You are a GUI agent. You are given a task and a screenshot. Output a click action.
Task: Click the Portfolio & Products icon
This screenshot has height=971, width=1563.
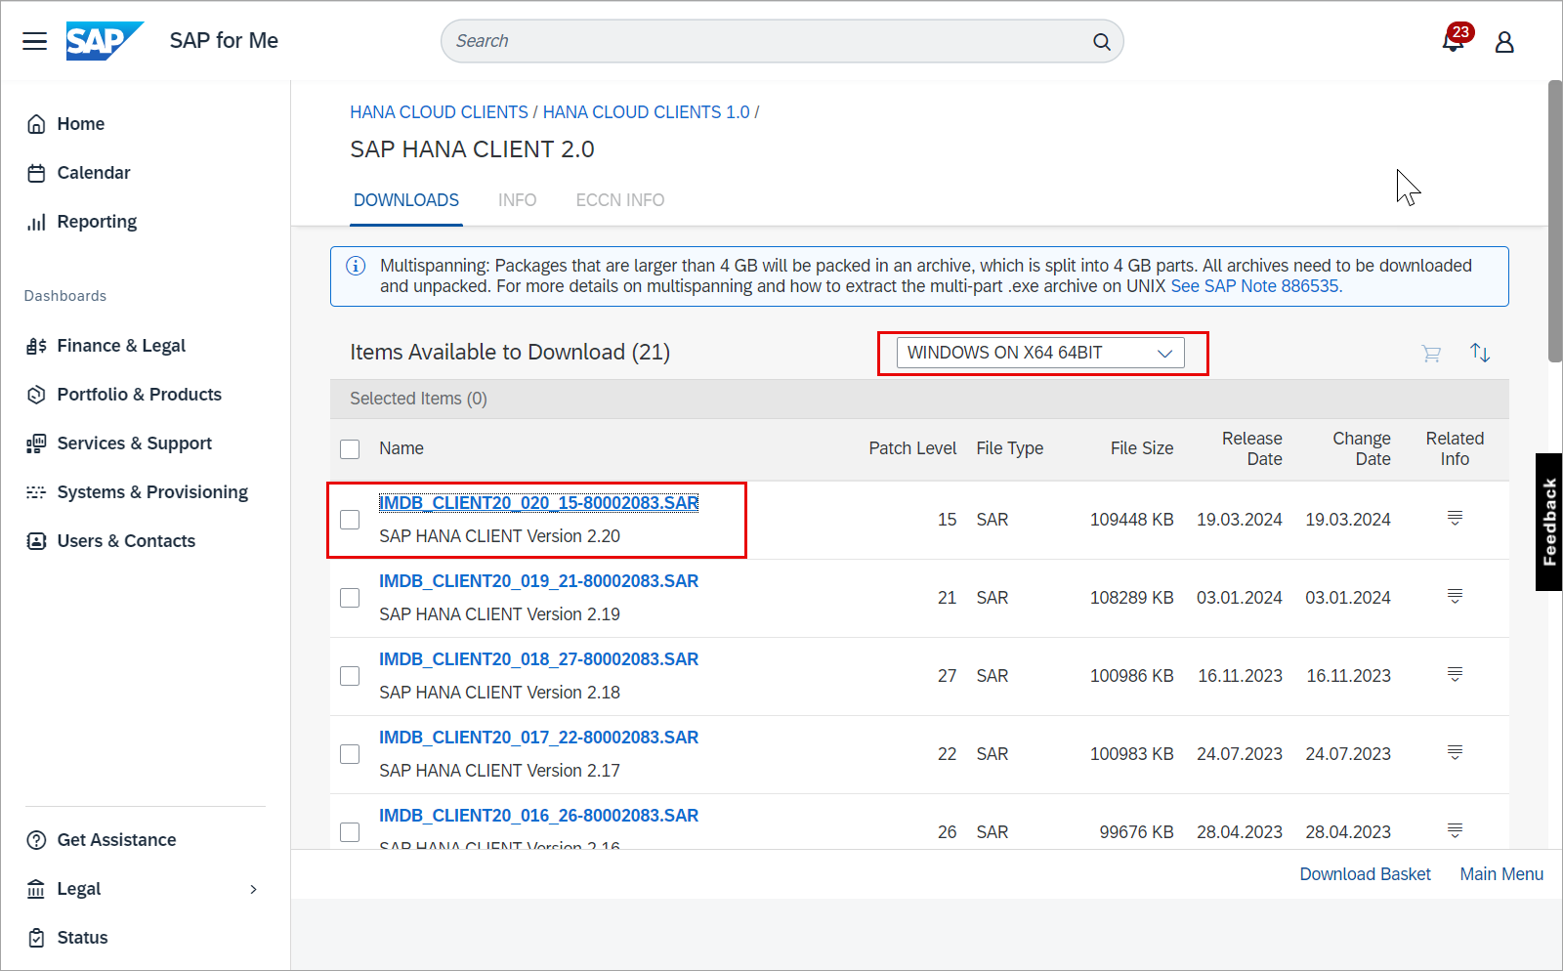[36, 395]
